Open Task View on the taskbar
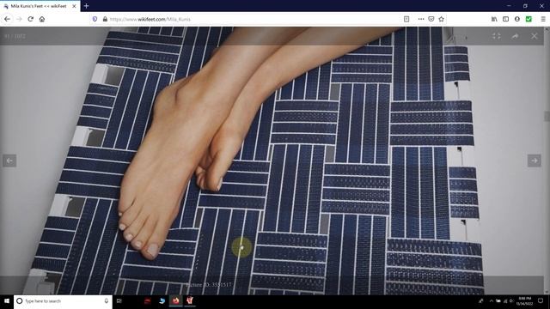Image resolution: width=550 pixels, height=309 pixels. click(119, 301)
